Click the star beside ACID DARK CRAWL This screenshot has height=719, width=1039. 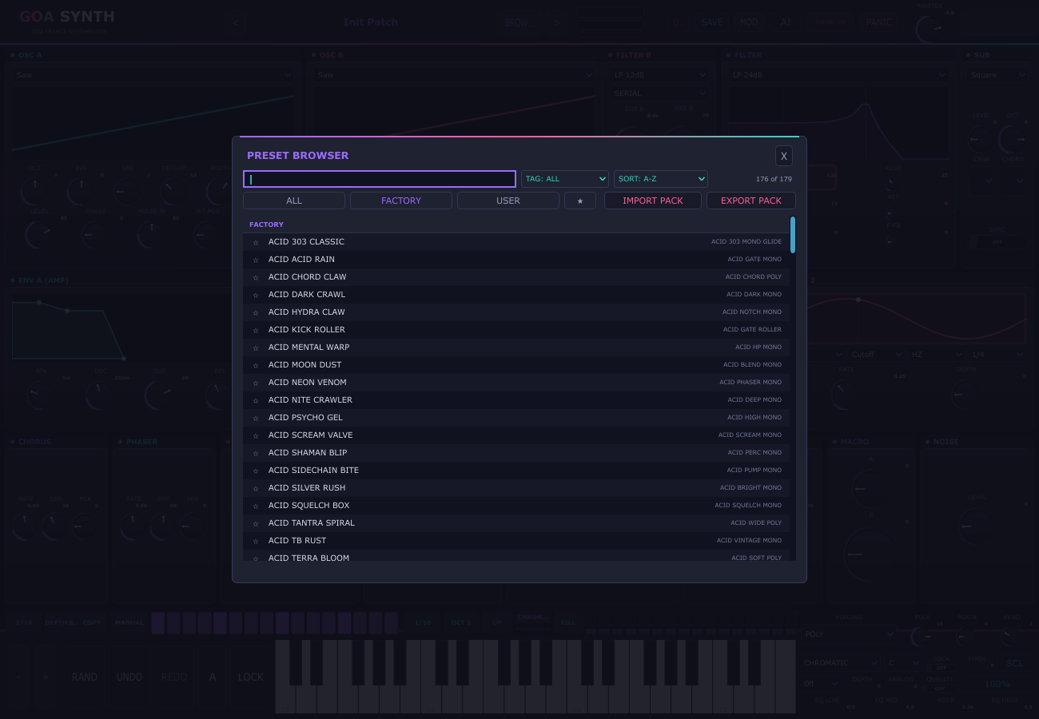click(256, 295)
